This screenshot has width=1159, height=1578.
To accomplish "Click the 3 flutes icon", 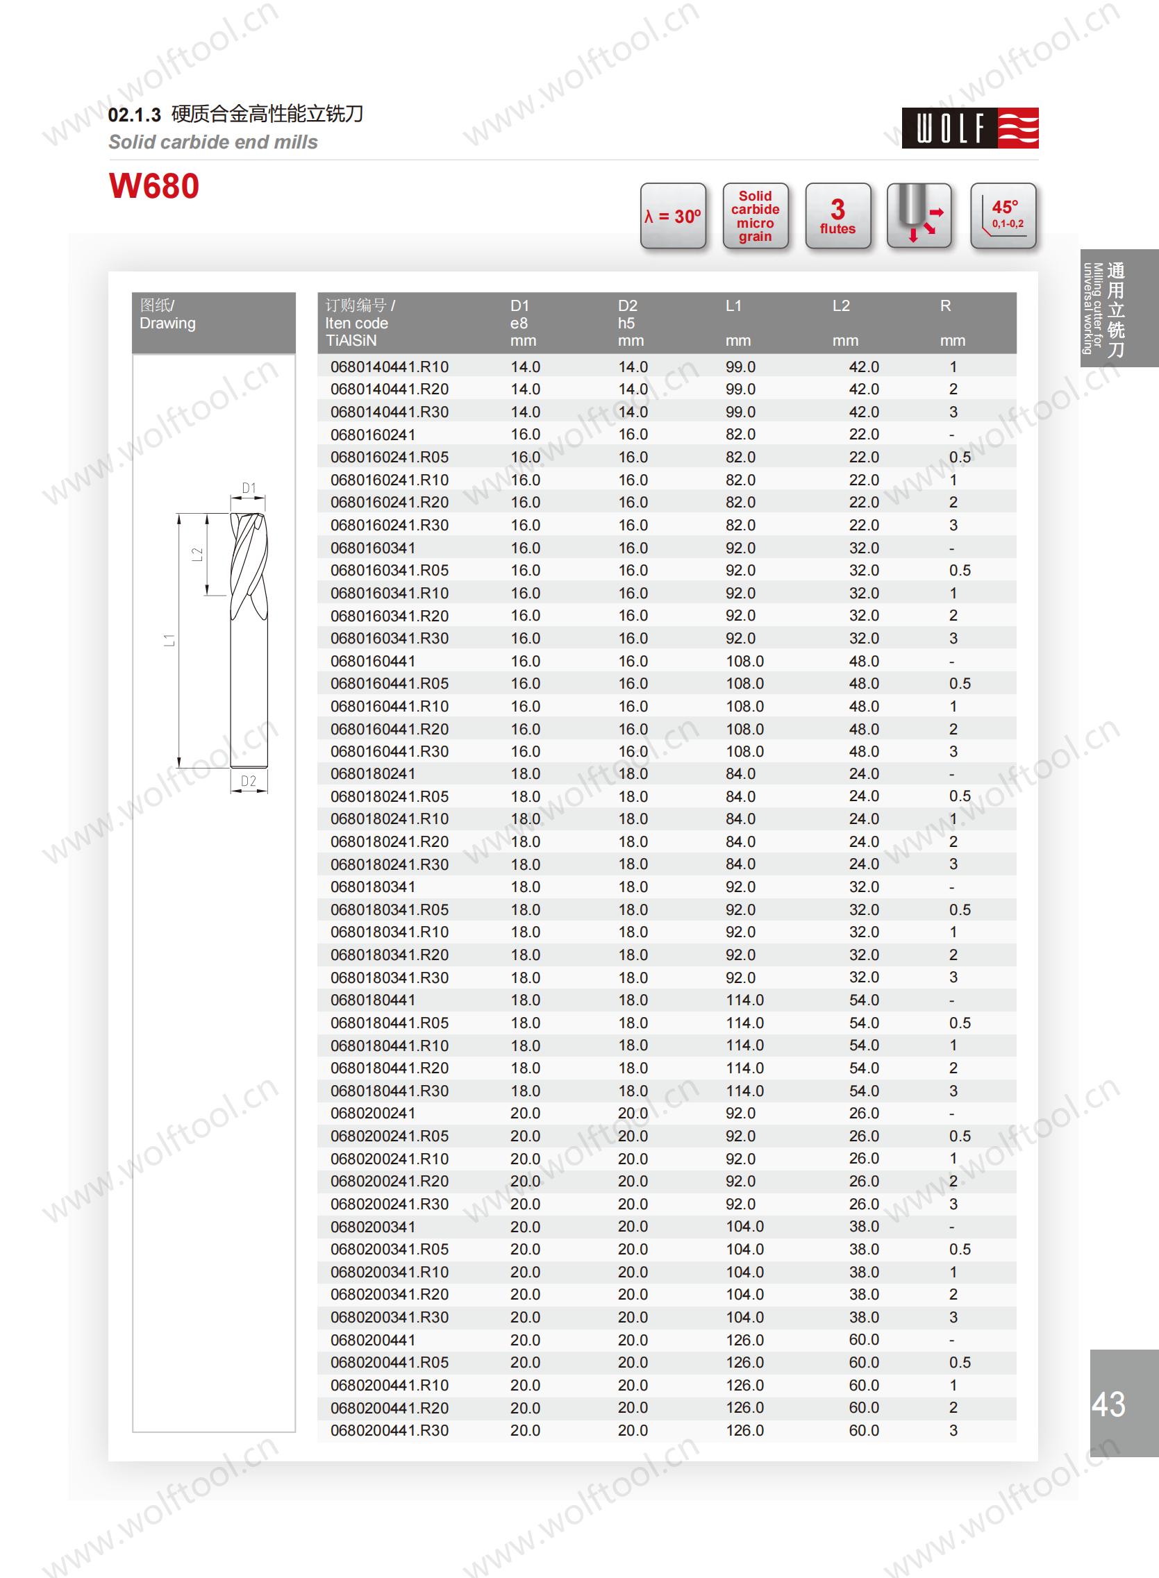I will [x=837, y=216].
